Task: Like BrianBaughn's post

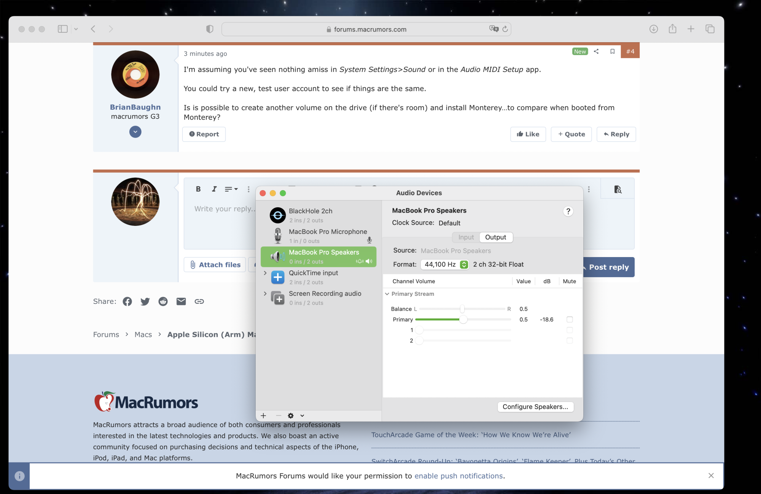Action: [x=528, y=134]
